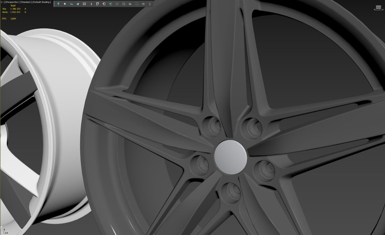
Task: Click the Verts count value 1 021 671
Action: coord(15,12)
